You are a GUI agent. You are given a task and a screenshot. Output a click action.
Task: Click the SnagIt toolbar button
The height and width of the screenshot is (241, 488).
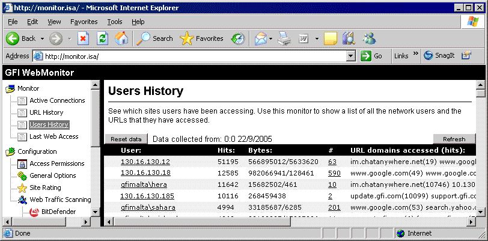(439, 56)
